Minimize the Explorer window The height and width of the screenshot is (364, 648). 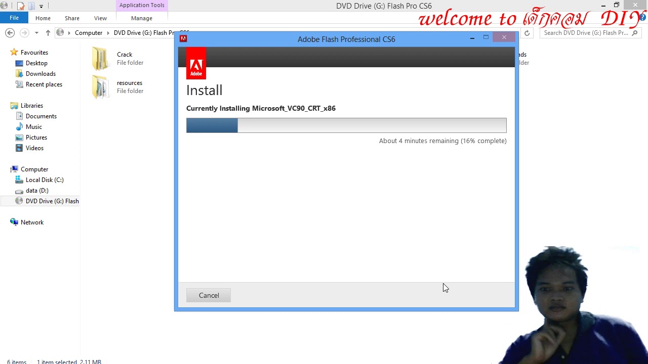(x=603, y=6)
